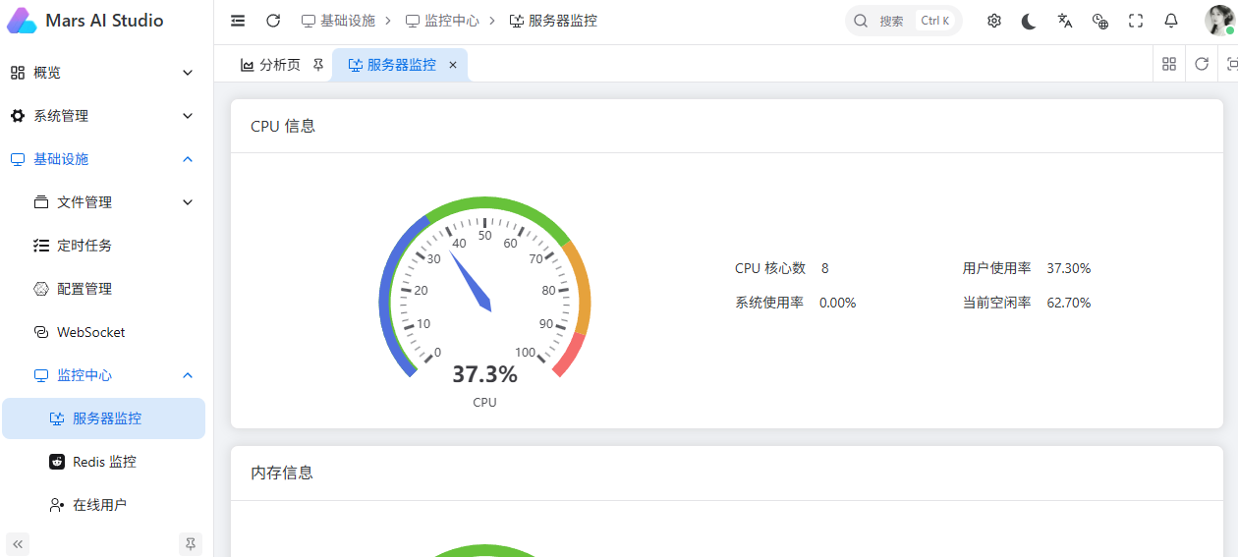Close the 服务器监控 tab
Image resolution: width=1238 pixels, height=557 pixels.
click(x=453, y=65)
